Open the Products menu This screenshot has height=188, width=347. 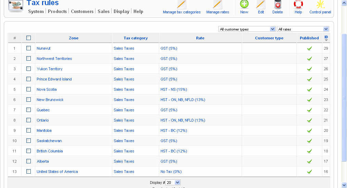pyautogui.click(x=57, y=11)
